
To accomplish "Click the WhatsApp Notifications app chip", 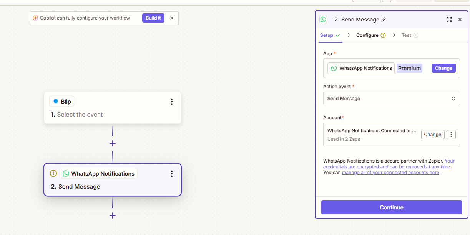I will tap(361, 68).
